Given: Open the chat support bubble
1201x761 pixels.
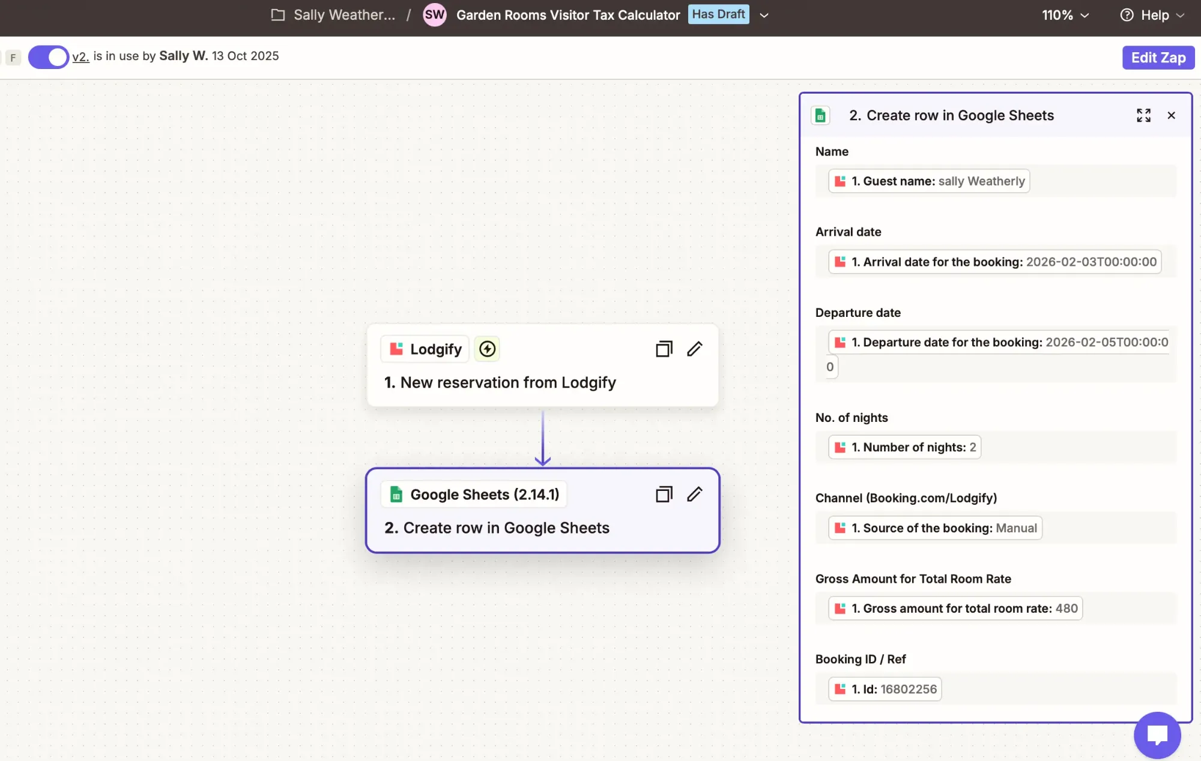Looking at the screenshot, I should pos(1157,735).
